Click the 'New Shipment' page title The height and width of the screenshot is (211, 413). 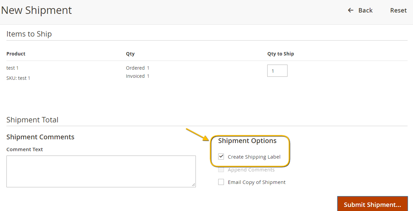pyautogui.click(x=37, y=10)
